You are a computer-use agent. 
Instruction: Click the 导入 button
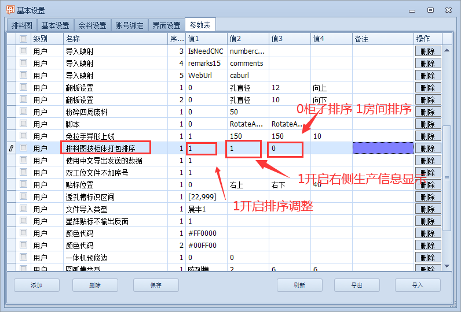[418, 285]
